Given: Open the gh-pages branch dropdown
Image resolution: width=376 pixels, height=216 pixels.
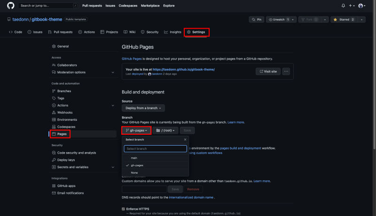Looking at the screenshot, I should (x=136, y=130).
